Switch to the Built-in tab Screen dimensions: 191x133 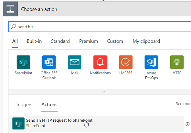(34, 41)
